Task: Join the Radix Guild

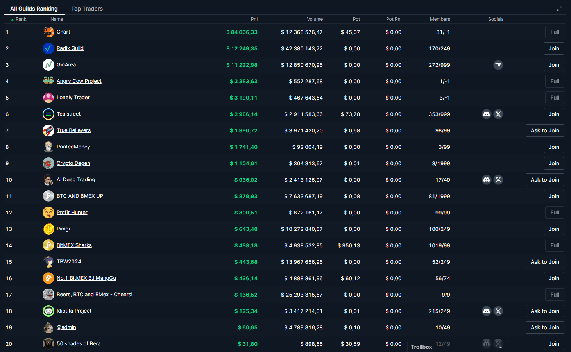Action: pyautogui.click(x=554, y=48)
